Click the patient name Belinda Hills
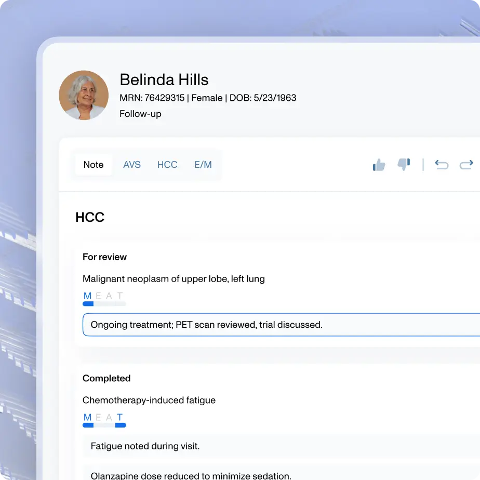Image resolution: width=480 pixels, height=480 pixels. tap(164, 79)
